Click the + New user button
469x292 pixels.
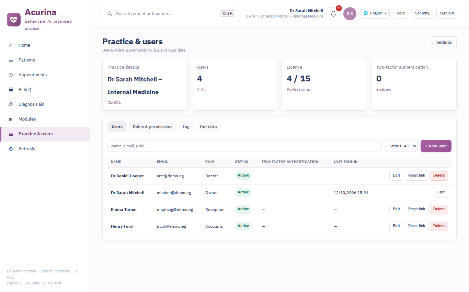point(436,146)
